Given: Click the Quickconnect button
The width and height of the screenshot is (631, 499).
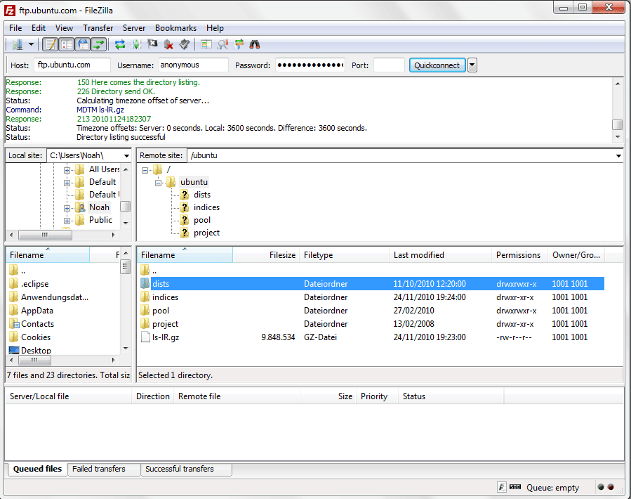Looking at the screenshot, I should (x=437, y=65).
